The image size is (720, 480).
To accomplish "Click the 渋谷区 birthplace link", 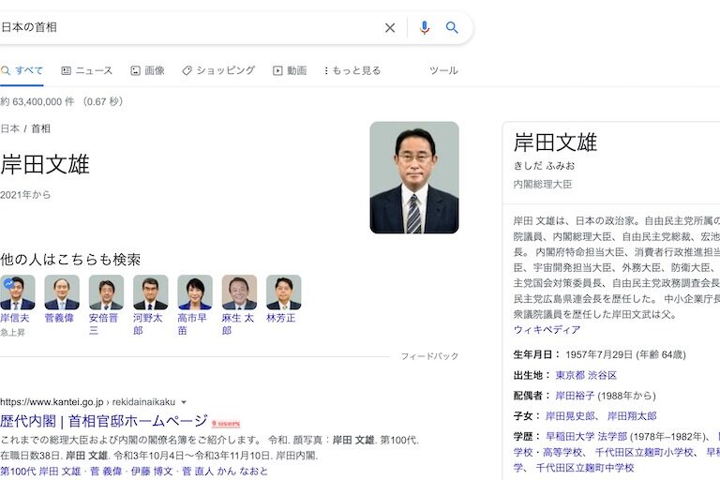I will 603,375.
